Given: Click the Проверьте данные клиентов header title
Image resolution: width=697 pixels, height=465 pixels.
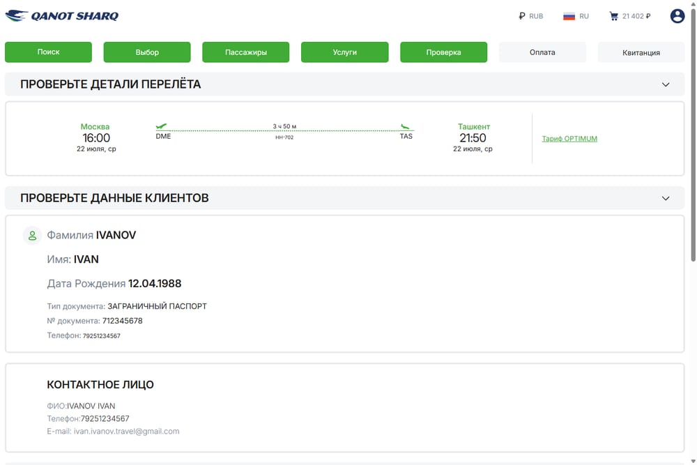Looking at the screenshot, I should 114,198.
